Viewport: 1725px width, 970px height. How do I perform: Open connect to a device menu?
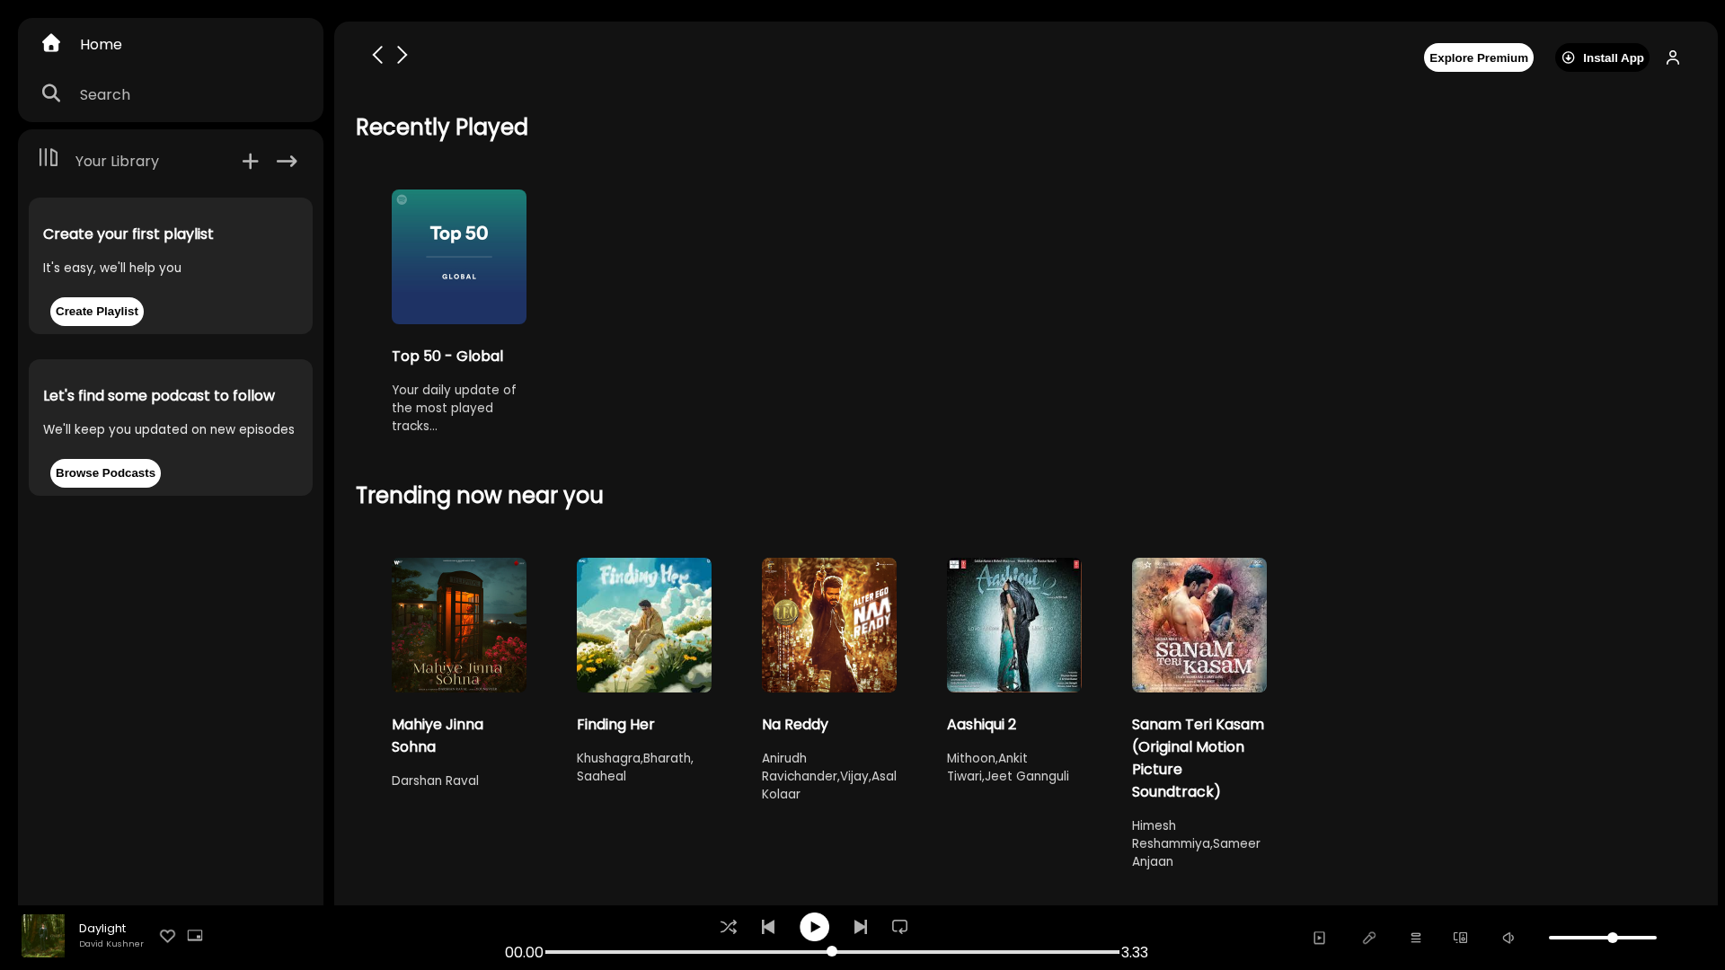[1461, 938]
